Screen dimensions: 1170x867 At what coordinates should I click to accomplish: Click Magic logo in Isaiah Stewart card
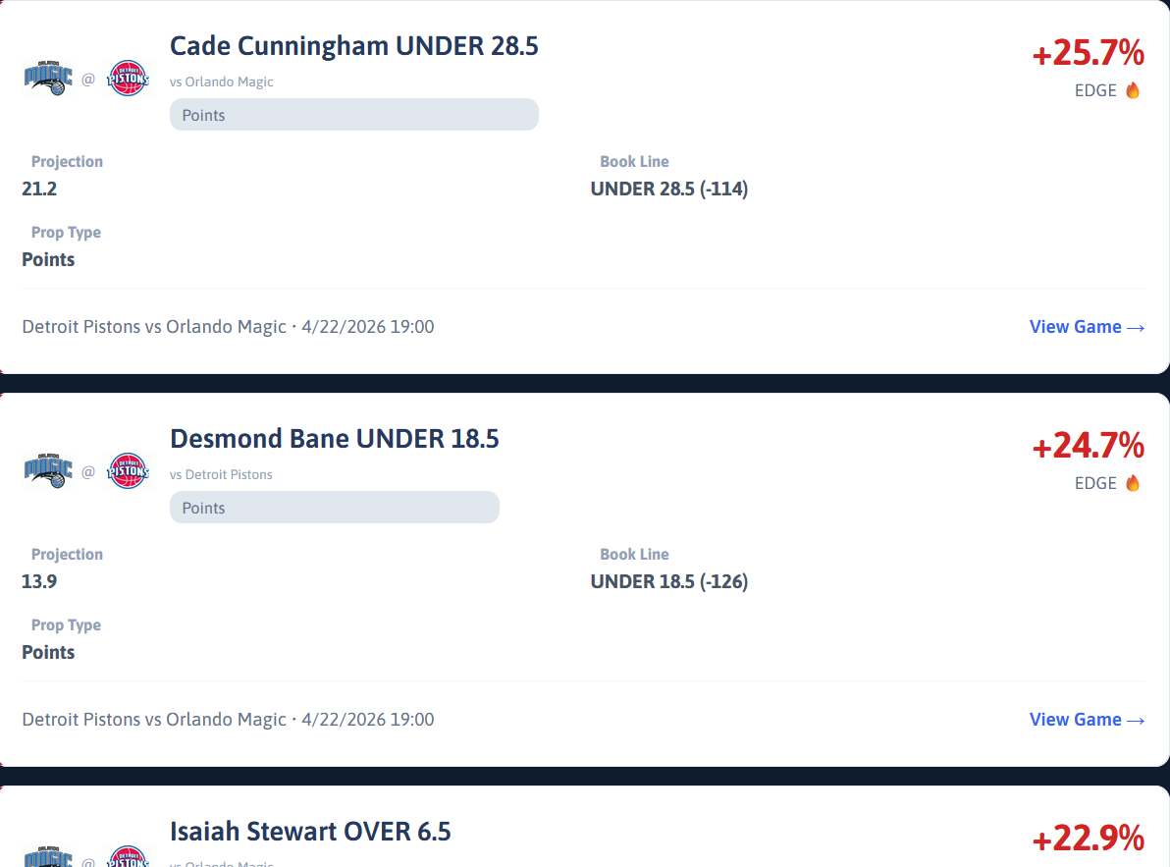pos(48,854)
